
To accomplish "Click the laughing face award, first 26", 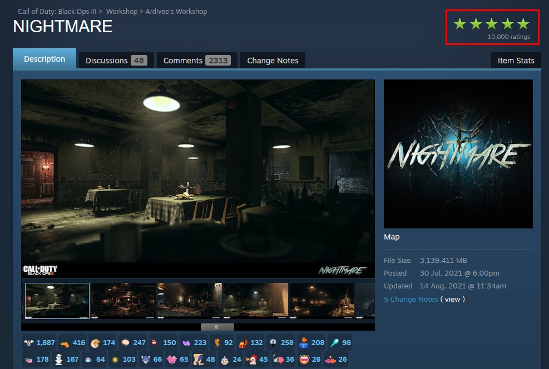I will click(x=310, y=359).
